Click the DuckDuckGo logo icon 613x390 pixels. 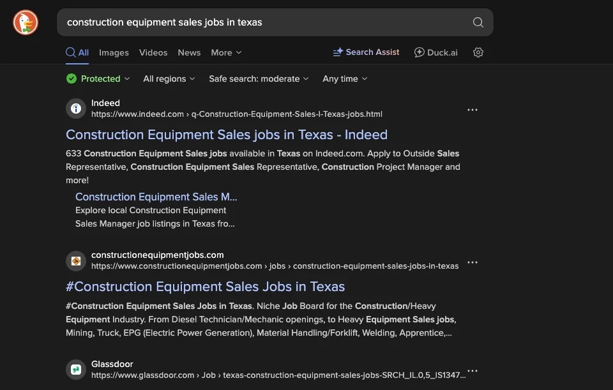pyautogui.click(x=26, y=22)
